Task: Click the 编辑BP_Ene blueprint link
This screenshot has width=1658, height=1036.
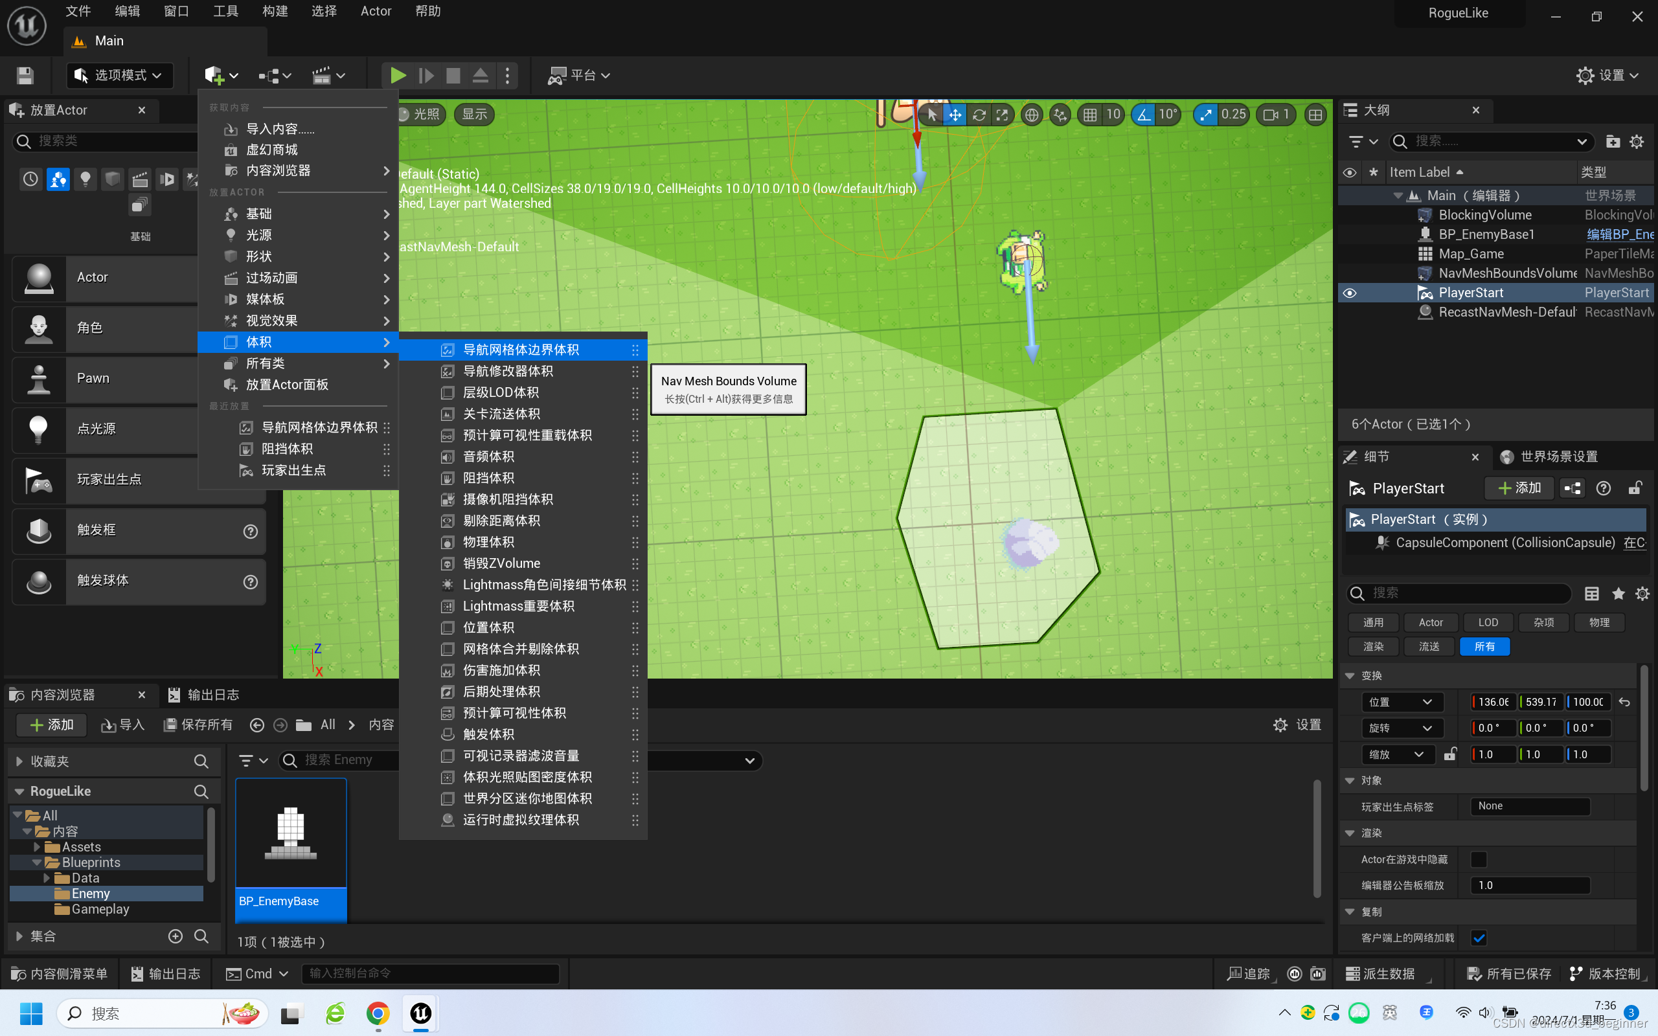Action: click(x=1620, y=234)
